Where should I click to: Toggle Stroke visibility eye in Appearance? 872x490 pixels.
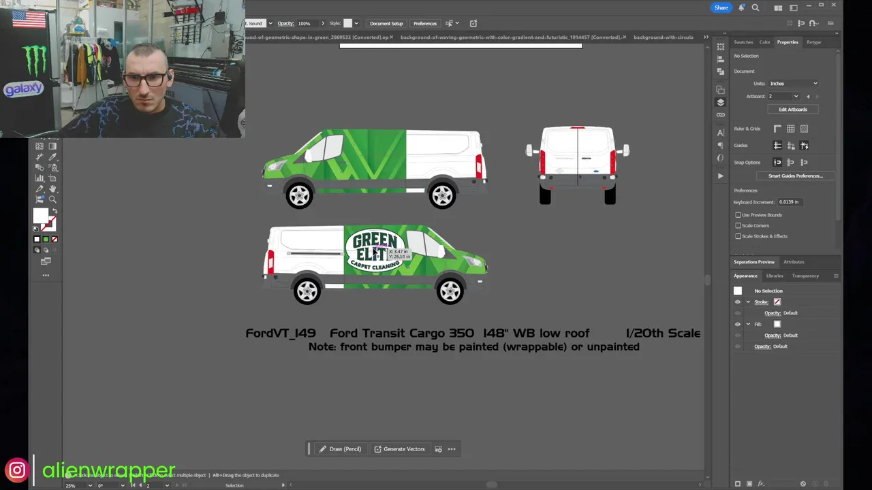tap(737, 301)
